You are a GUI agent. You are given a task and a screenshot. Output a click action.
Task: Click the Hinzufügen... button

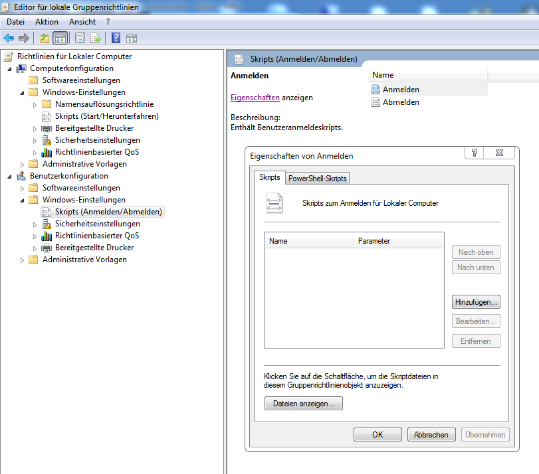[476, 301]
